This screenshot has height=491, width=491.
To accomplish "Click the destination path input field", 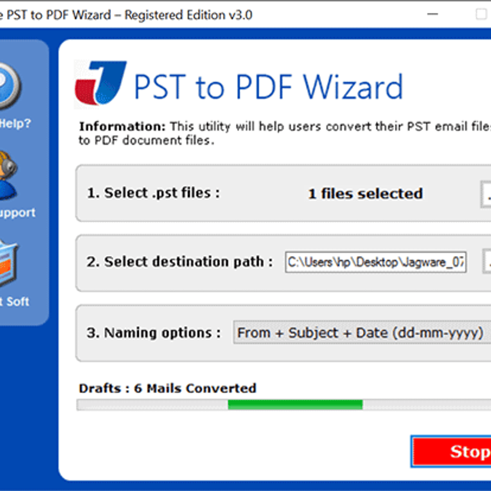I will point(376,262).
